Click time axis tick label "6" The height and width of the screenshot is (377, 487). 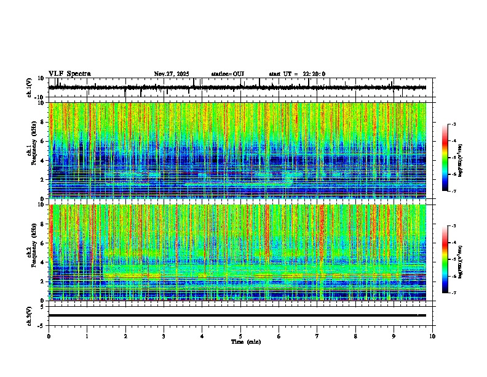(x=279, y=336)
